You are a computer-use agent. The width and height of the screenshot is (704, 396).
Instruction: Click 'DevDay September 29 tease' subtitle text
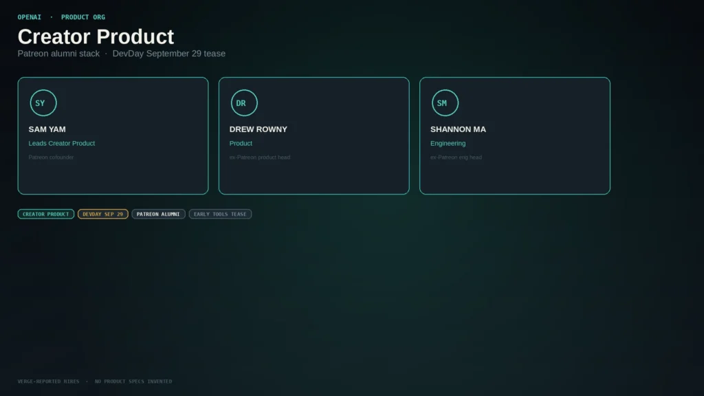(x=169, y=54)
